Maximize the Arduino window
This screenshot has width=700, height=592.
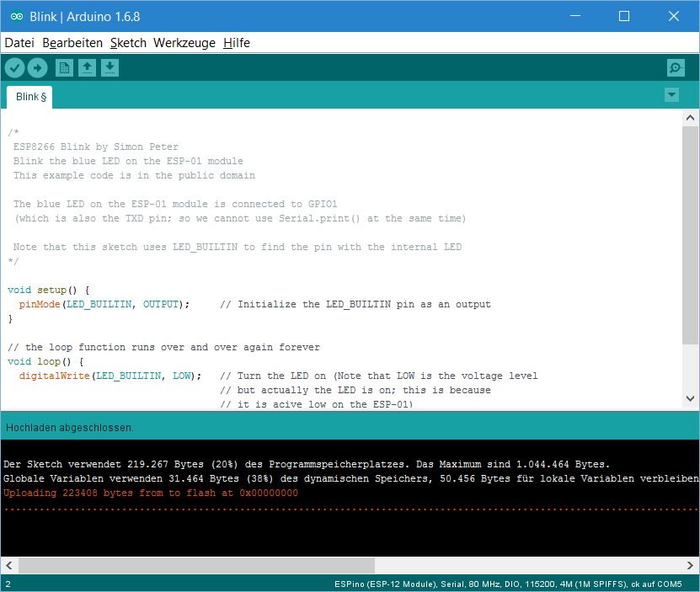coord(624,16)
